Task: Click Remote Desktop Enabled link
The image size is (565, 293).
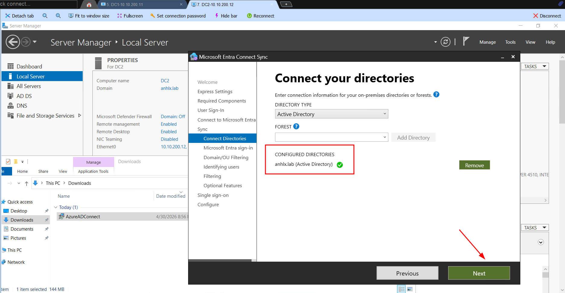Action: pos(169,132)
